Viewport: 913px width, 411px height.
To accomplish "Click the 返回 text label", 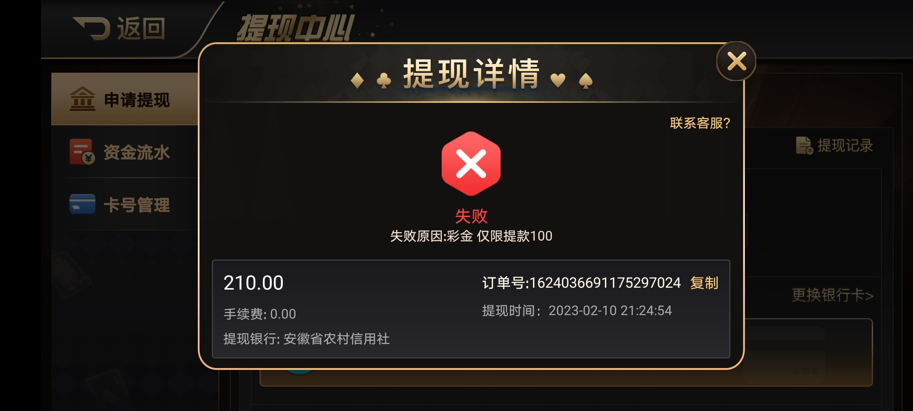I will click(x=141, y=29).
